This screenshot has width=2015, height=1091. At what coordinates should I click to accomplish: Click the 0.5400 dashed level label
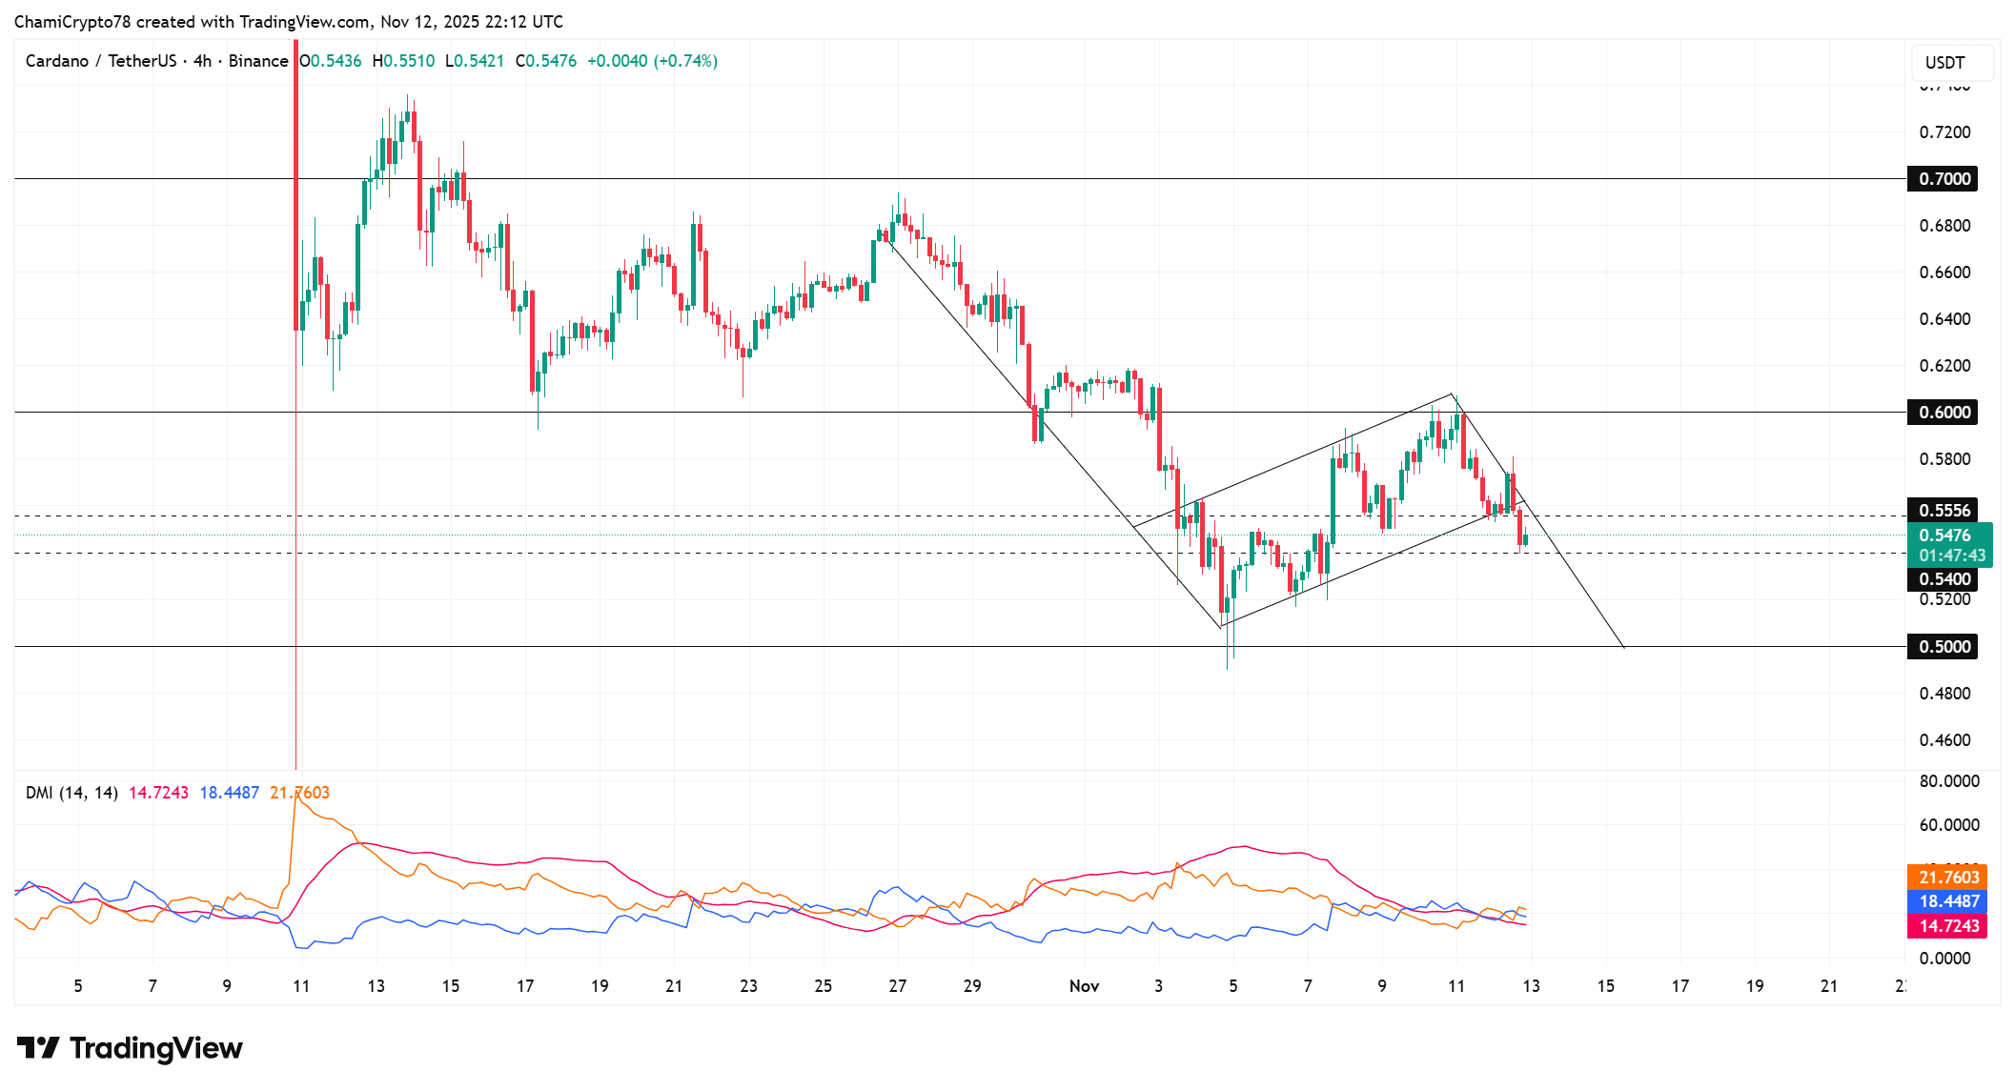[x=1945, y=579]
